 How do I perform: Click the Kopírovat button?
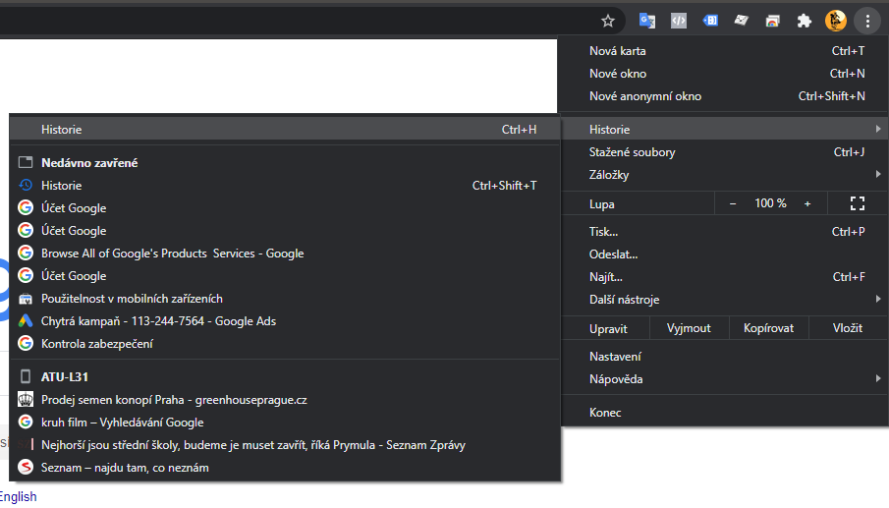(768, 328)
